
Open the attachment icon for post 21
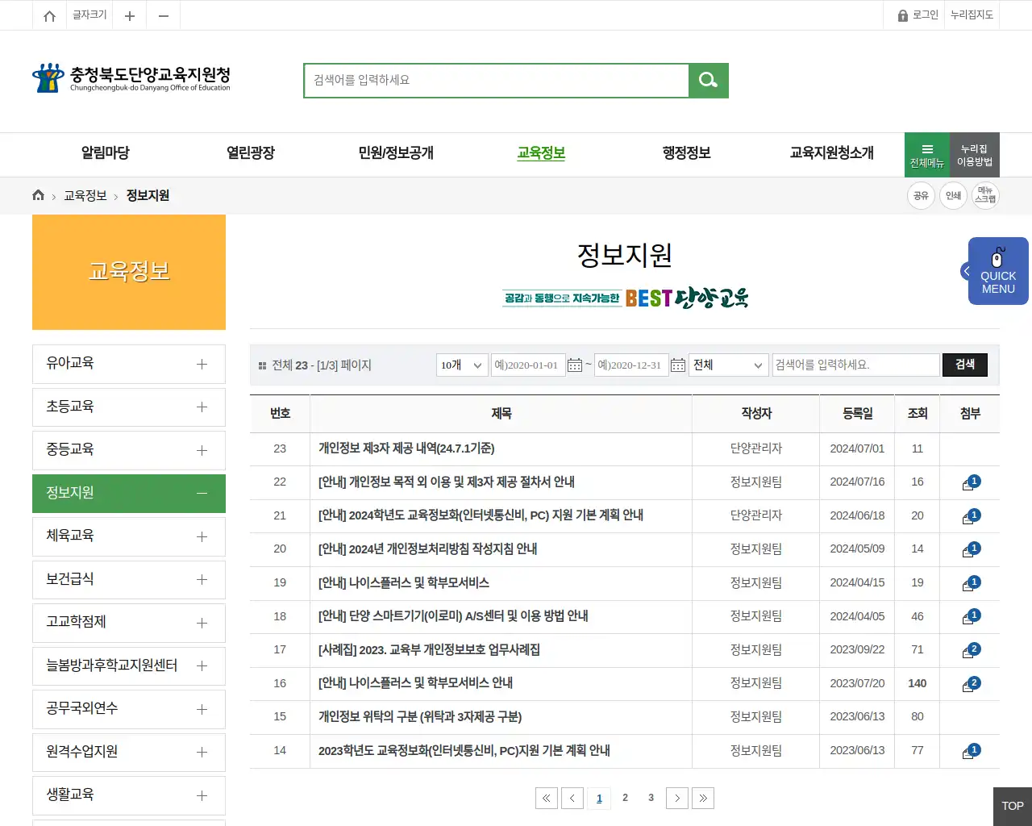point(971,516)
